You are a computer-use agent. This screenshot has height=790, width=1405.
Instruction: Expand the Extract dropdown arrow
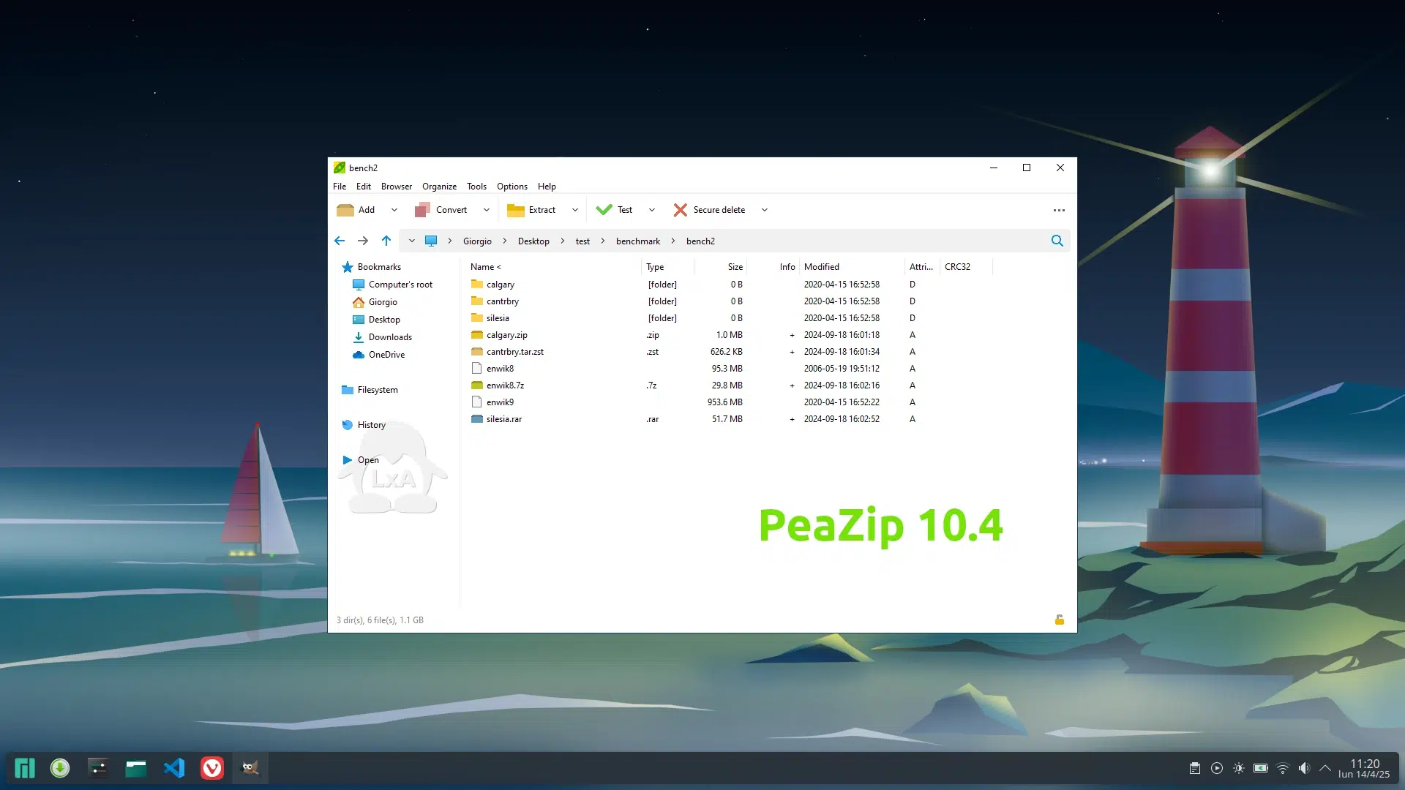pos(574,210)
